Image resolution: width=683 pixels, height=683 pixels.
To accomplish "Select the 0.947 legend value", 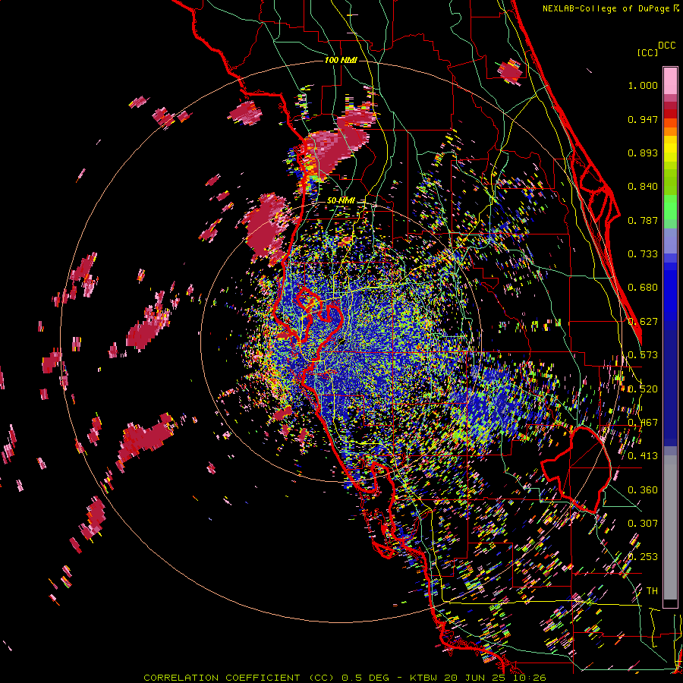I will coord(643,119).
